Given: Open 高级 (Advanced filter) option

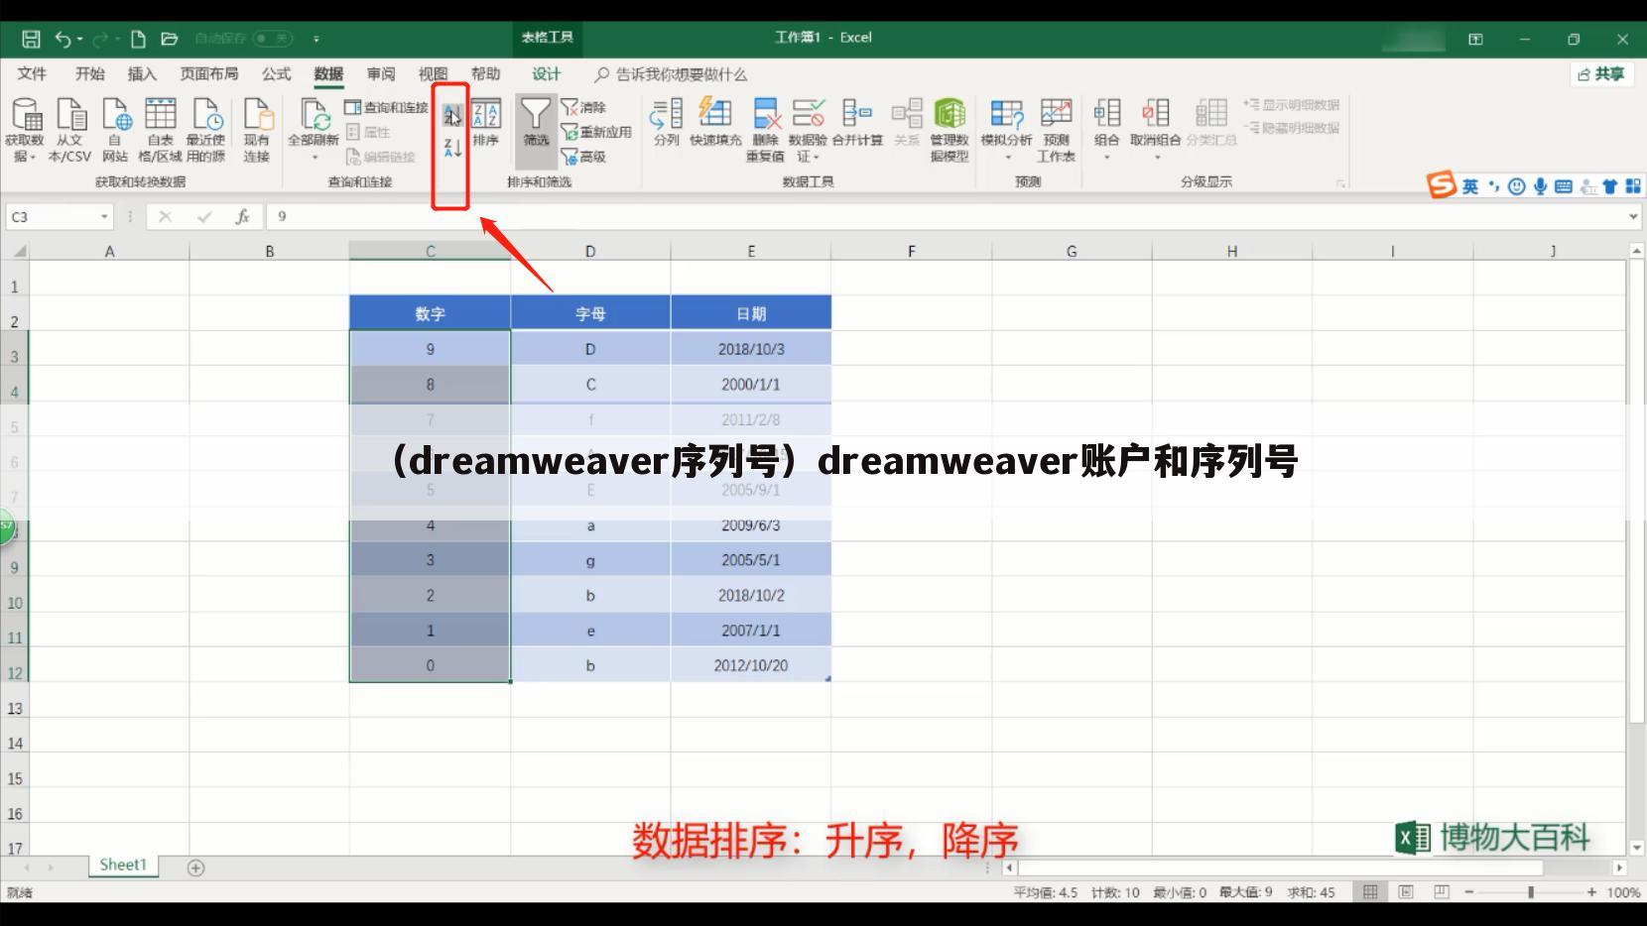Looking at the screenshot, I should coord(584,157).
